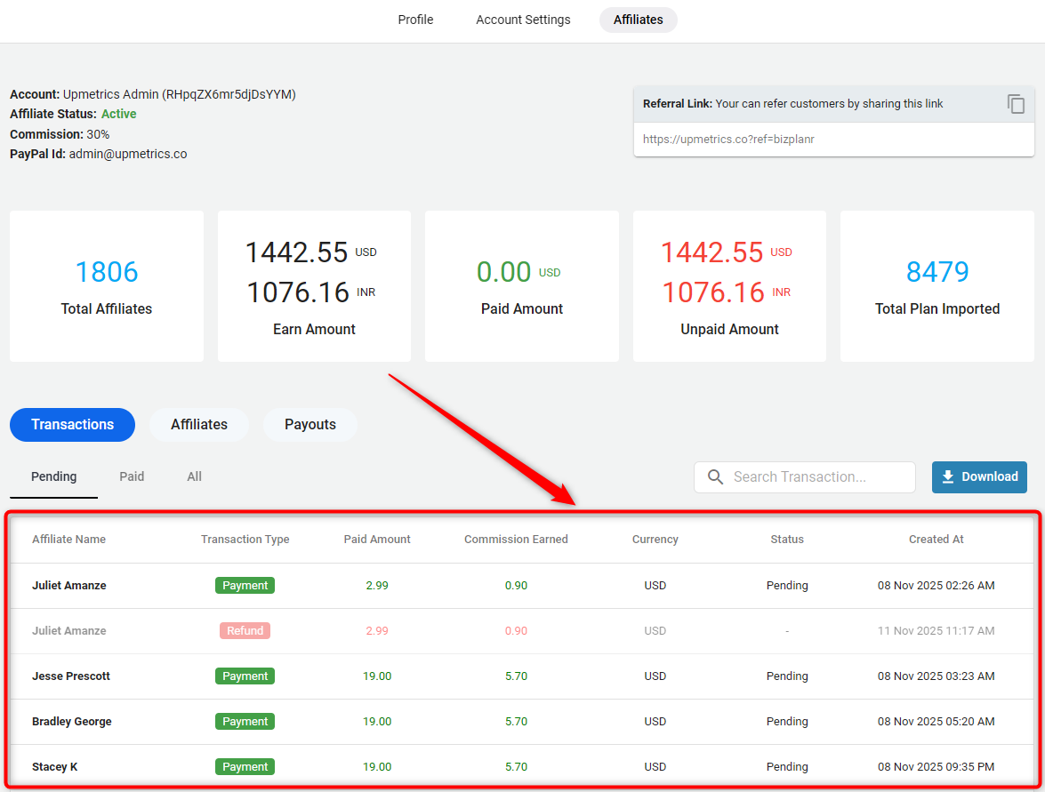Viewport: 1045px width, 792px height.
Task: Click Pending status in Bradley George row
Action: (787, 722)
